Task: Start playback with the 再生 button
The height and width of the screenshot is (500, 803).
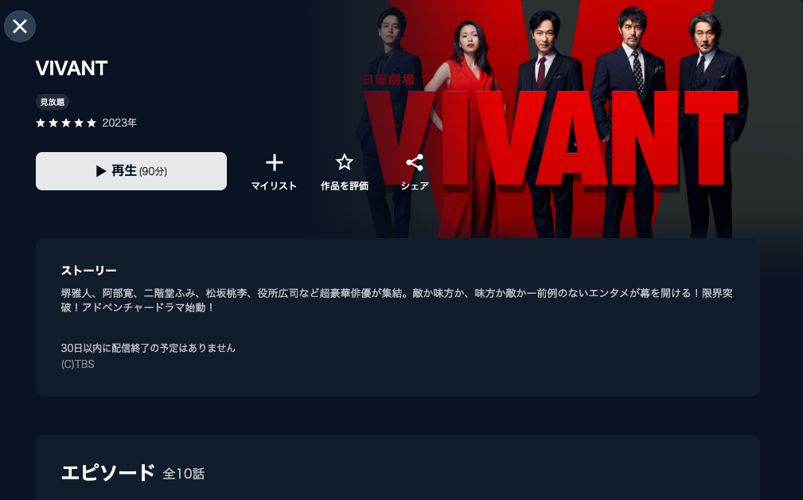Action: [x=131, y=171]
